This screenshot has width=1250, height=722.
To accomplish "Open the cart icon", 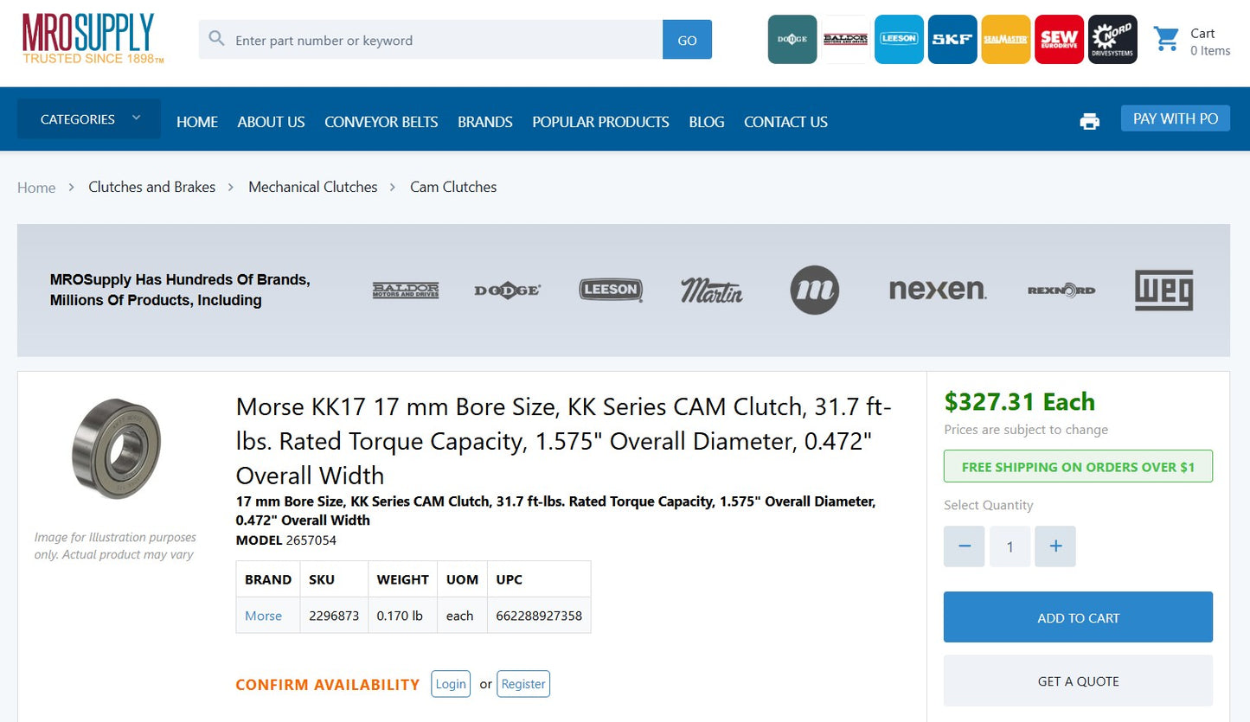I will [1166, 39].
